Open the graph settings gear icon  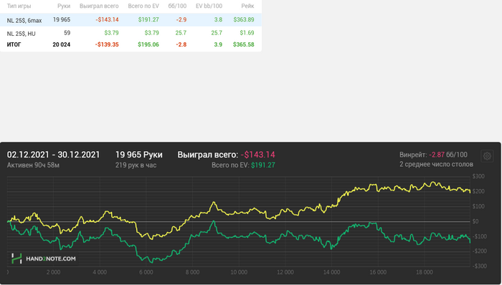click(x=487, y=156)
